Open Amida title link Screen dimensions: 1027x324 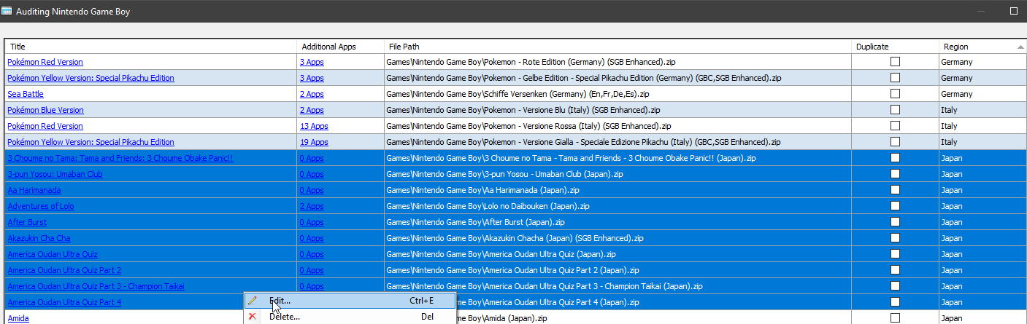click(x=18, y=318)
